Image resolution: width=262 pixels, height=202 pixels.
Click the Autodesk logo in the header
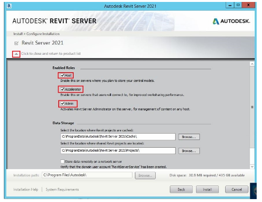tap(231, 21)
